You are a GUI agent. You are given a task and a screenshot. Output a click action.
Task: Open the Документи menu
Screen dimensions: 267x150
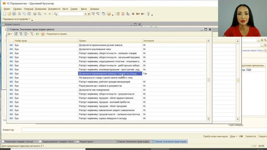pos(54,9)
